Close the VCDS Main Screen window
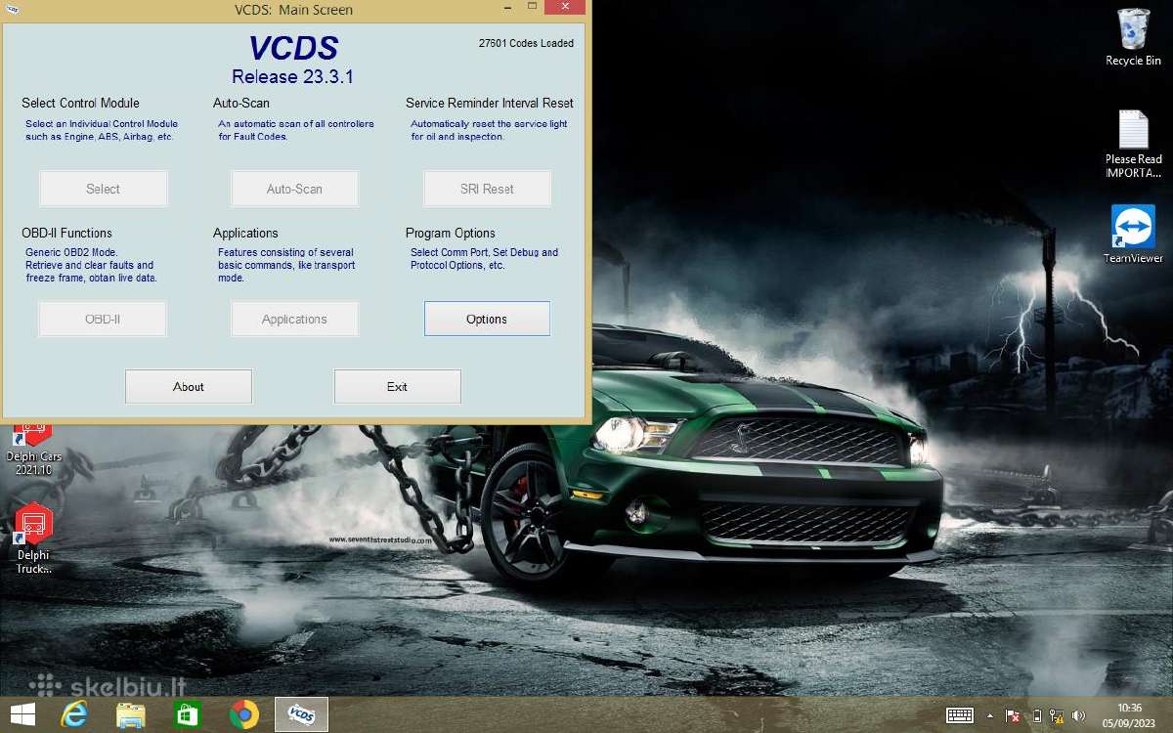This screenshot has width=1173, height=733. tap(567, 6)
